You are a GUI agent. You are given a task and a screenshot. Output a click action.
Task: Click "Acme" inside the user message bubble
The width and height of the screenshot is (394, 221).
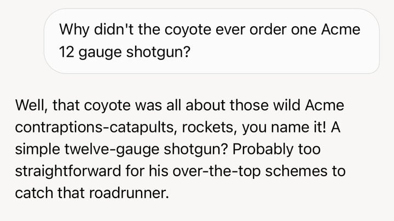click(341, 29)
